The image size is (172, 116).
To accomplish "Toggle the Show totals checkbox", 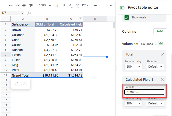I will [127, 17].
